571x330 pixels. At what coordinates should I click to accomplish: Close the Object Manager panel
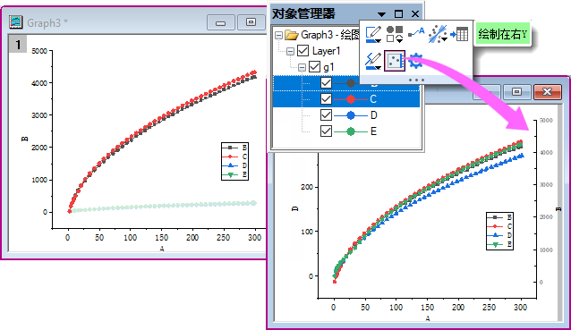pyautogui.click(x=415, y=13)
